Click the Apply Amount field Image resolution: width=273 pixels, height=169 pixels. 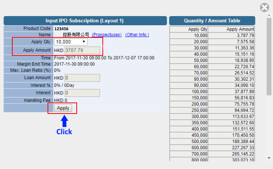pos(82,50)
